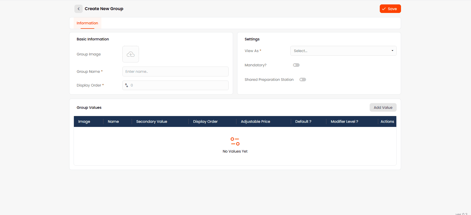Click the Image column header

click(x=84, y=121)
